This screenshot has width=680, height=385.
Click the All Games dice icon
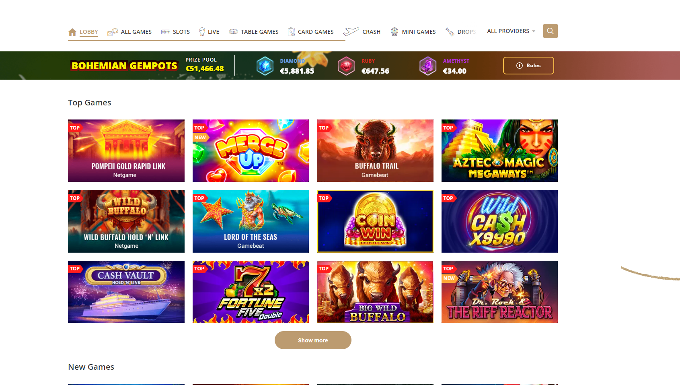tap(113, 32)
